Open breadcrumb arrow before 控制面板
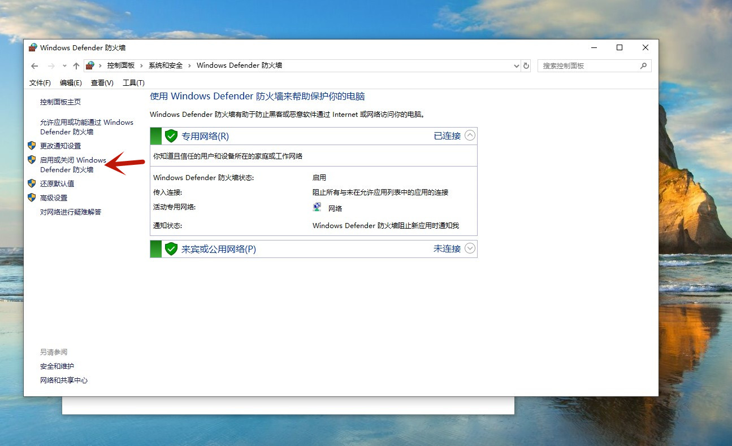Image resolution: width=732 pixels, height=446 pixels. [x=101, y=65]
